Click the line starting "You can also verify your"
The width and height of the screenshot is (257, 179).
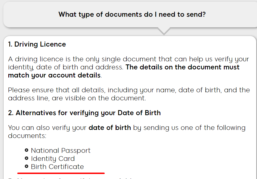point(127,128)
